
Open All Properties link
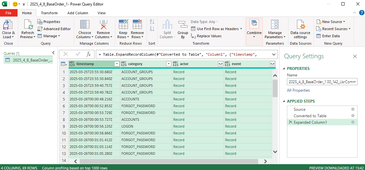(298, 90)
